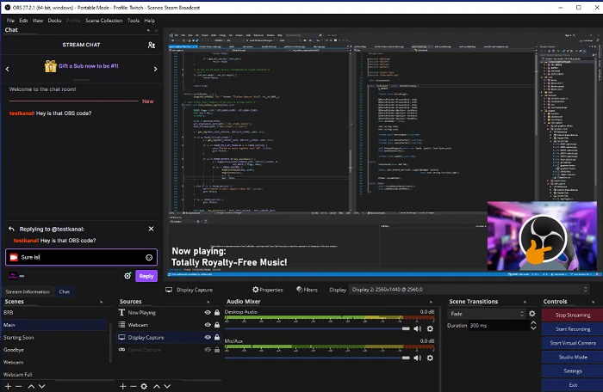Mute Desktop Audio speaker icon
The width and height of the screenshot is (603, 392).
pyautogui.click(x=418, y=328)
